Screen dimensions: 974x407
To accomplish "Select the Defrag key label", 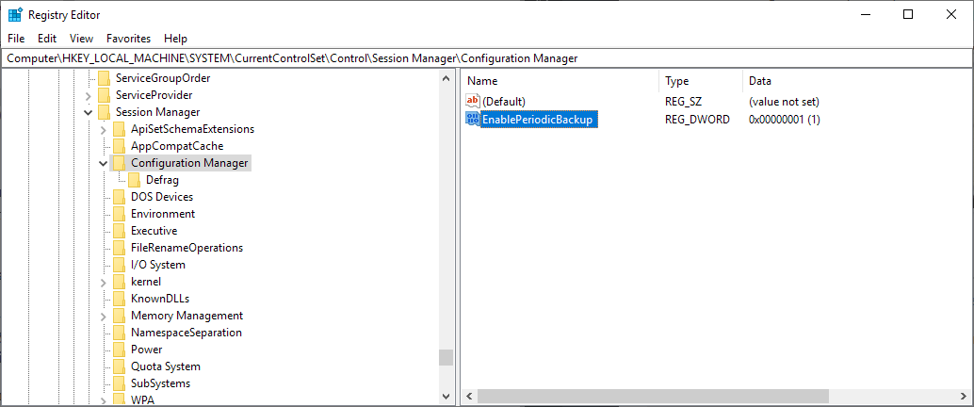I will 162,180.
